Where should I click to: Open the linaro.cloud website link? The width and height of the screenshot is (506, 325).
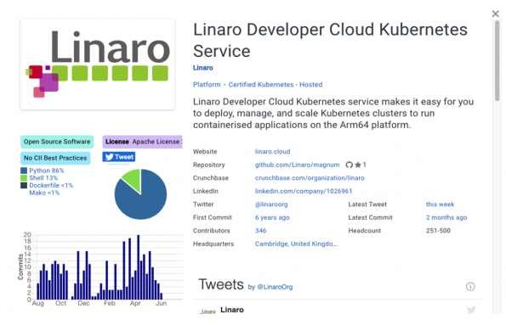[272, 151]
